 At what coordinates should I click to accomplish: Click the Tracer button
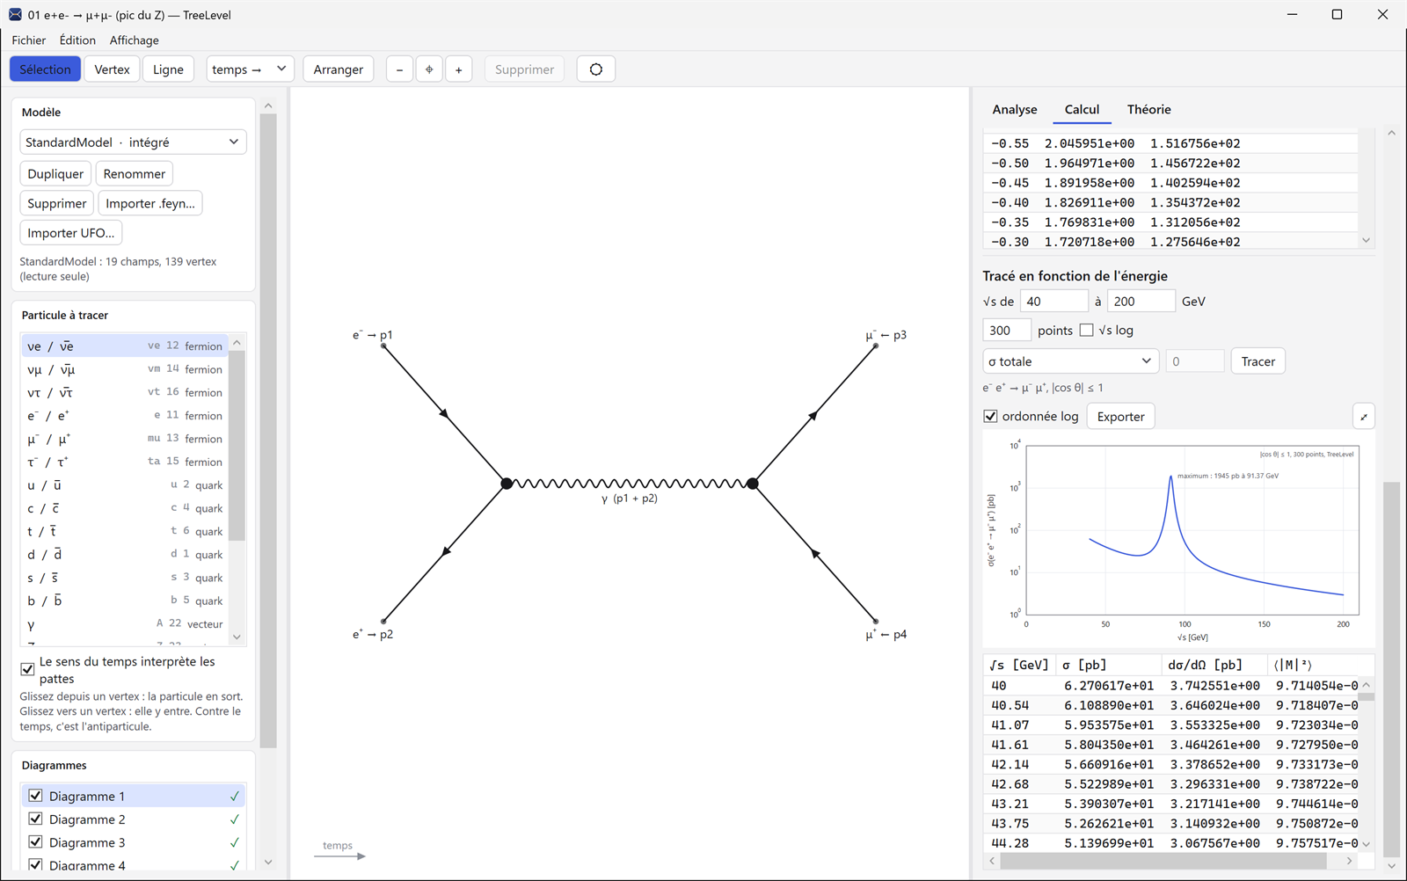point(1258,361)
